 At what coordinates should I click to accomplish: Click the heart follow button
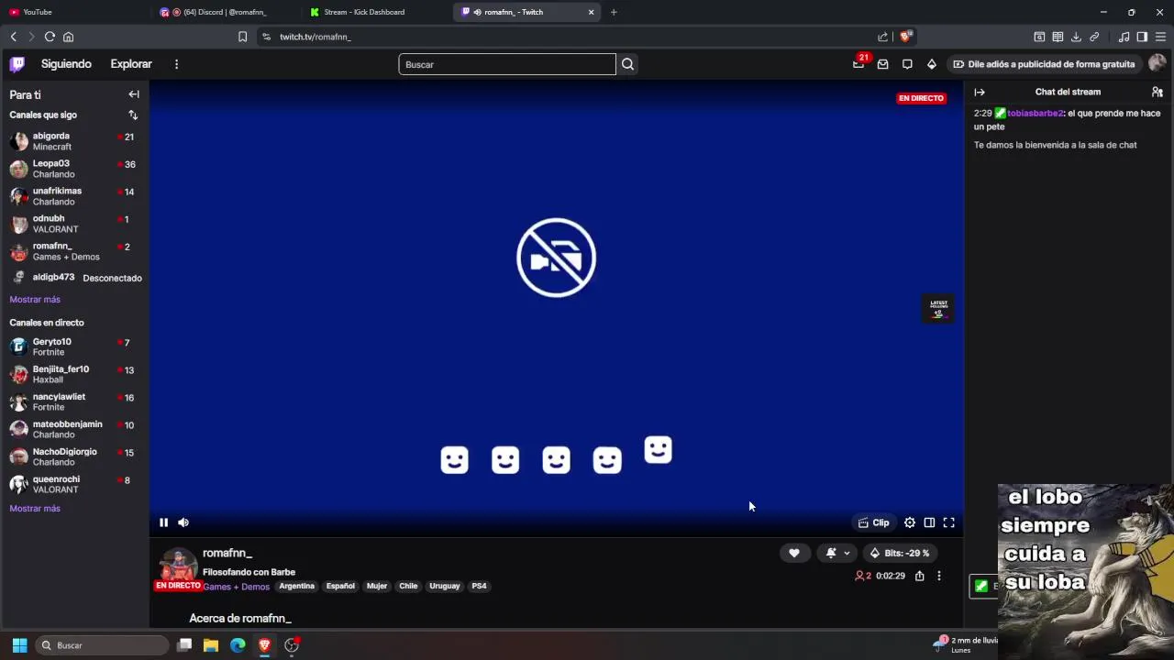click(794, 553)
